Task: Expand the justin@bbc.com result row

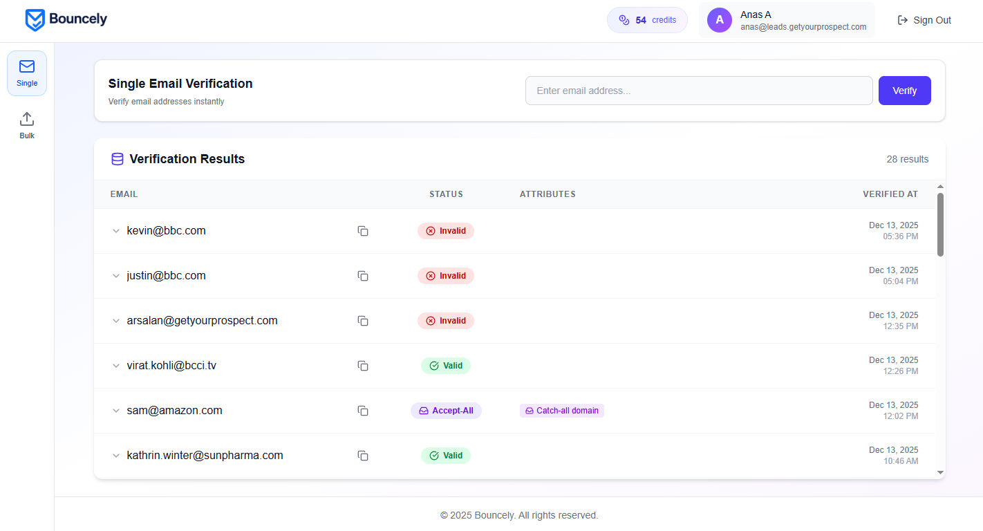Action: (x=116, y=276)
